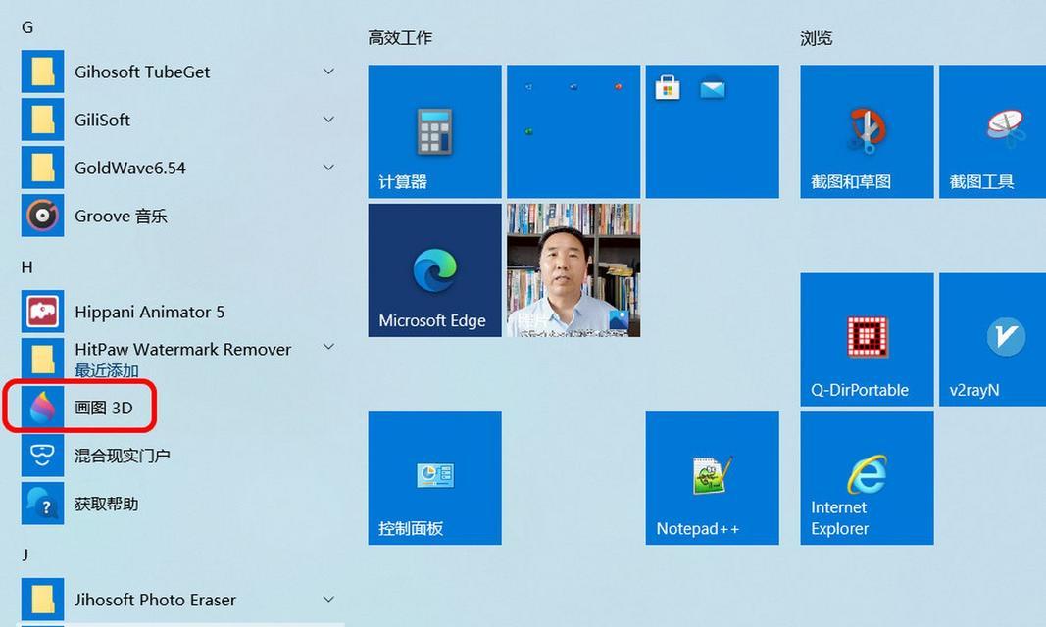Expand the GiliSoft folder chevron
Screen dimensions: 1046x627
(x=328, y=120)
